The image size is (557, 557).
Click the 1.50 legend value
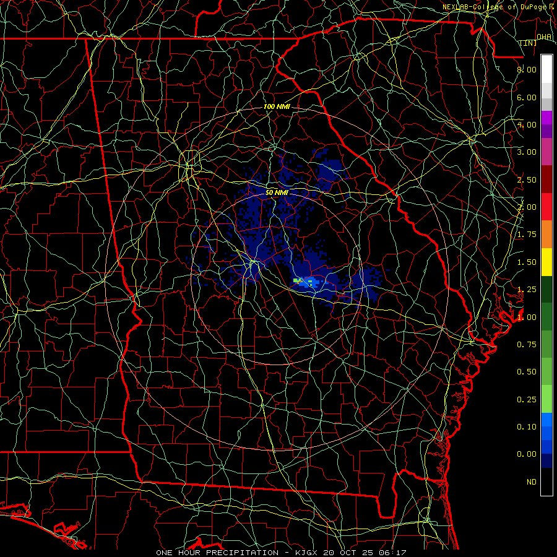pos(527,262)
